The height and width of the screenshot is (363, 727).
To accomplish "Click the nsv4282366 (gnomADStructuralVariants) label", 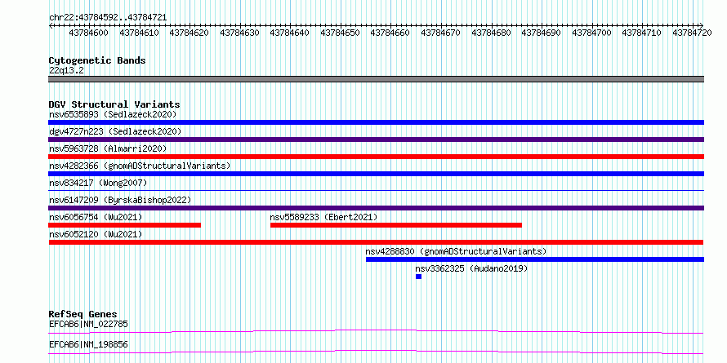I will (140, 166).
